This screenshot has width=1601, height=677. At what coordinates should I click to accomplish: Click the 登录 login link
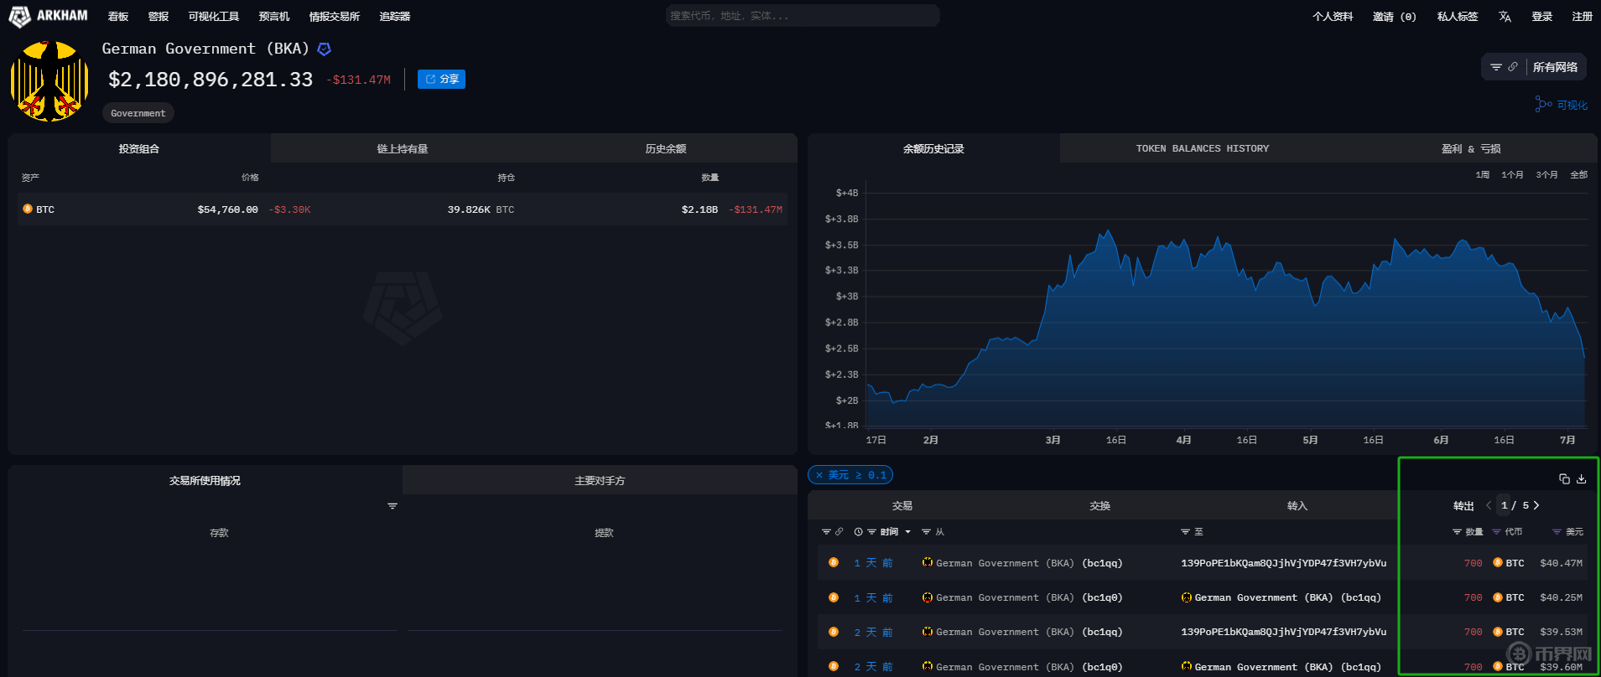click(1541, 17)
